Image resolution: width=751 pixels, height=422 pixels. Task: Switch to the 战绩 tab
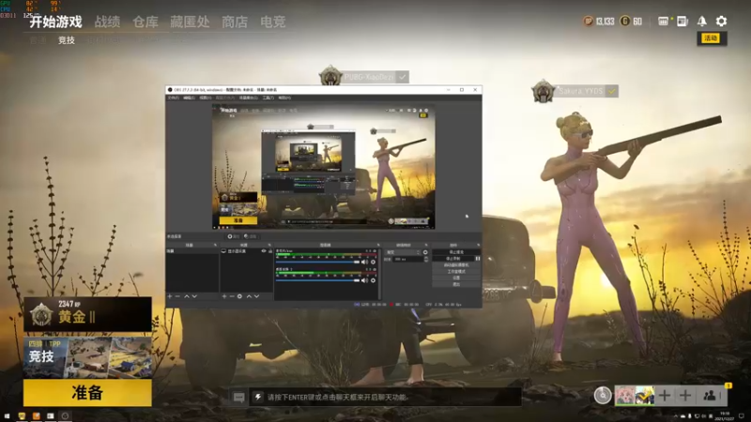pyautogui.click(x=107, y=22)
